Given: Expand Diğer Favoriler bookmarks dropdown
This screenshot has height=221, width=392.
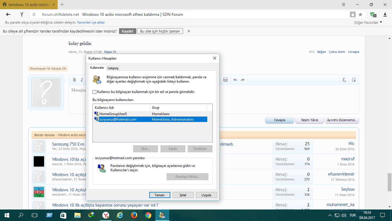Looking at the screenshot, I should coord(368,22).
